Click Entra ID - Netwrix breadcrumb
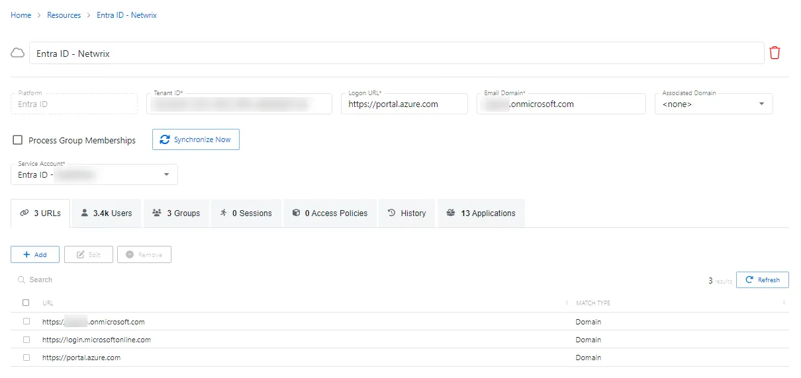This screenshot has width=801, height=378. point(126,15)
